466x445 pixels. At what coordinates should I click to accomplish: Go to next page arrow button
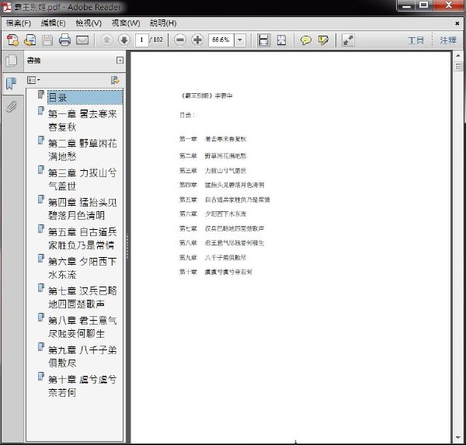point(124,40)
